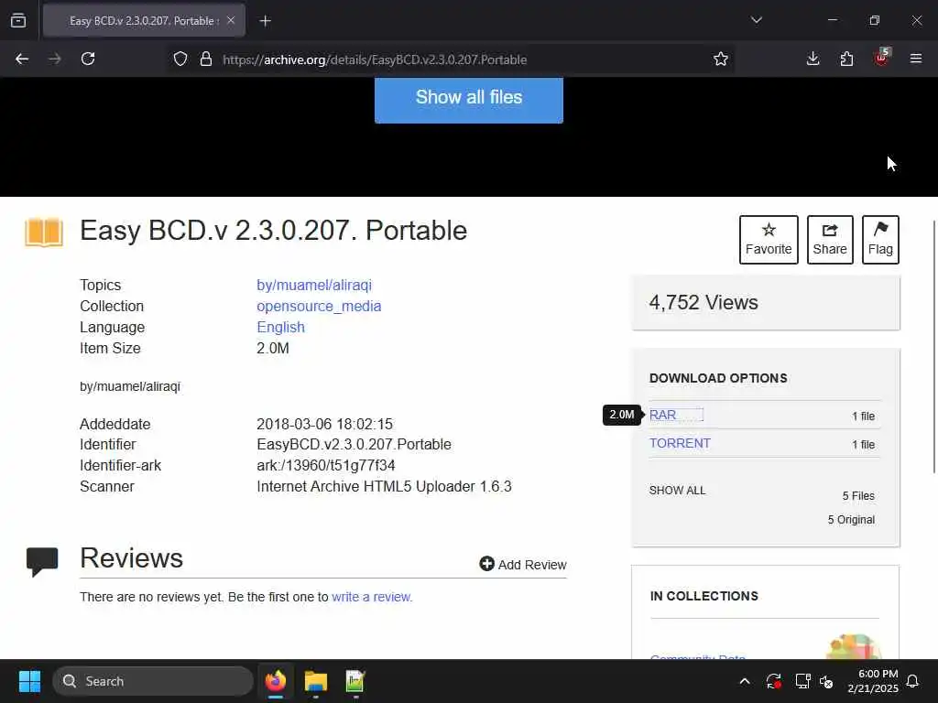Open the Firefox downloads panel

813,59
